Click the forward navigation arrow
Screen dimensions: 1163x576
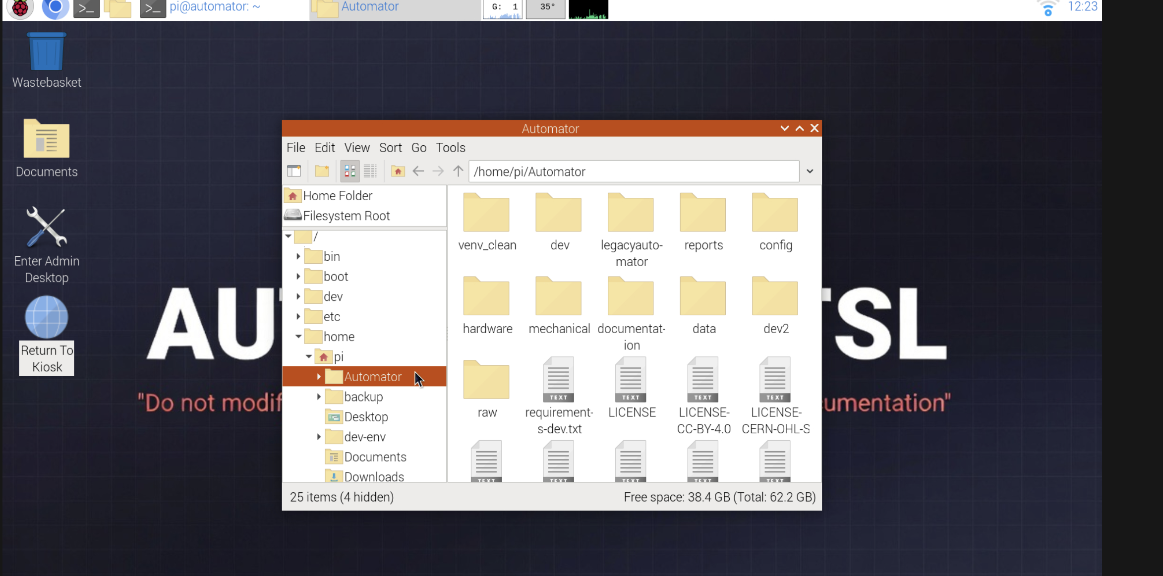(x=438, y=171)
